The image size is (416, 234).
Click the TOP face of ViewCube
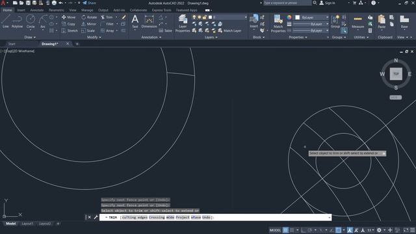(396, 73)
